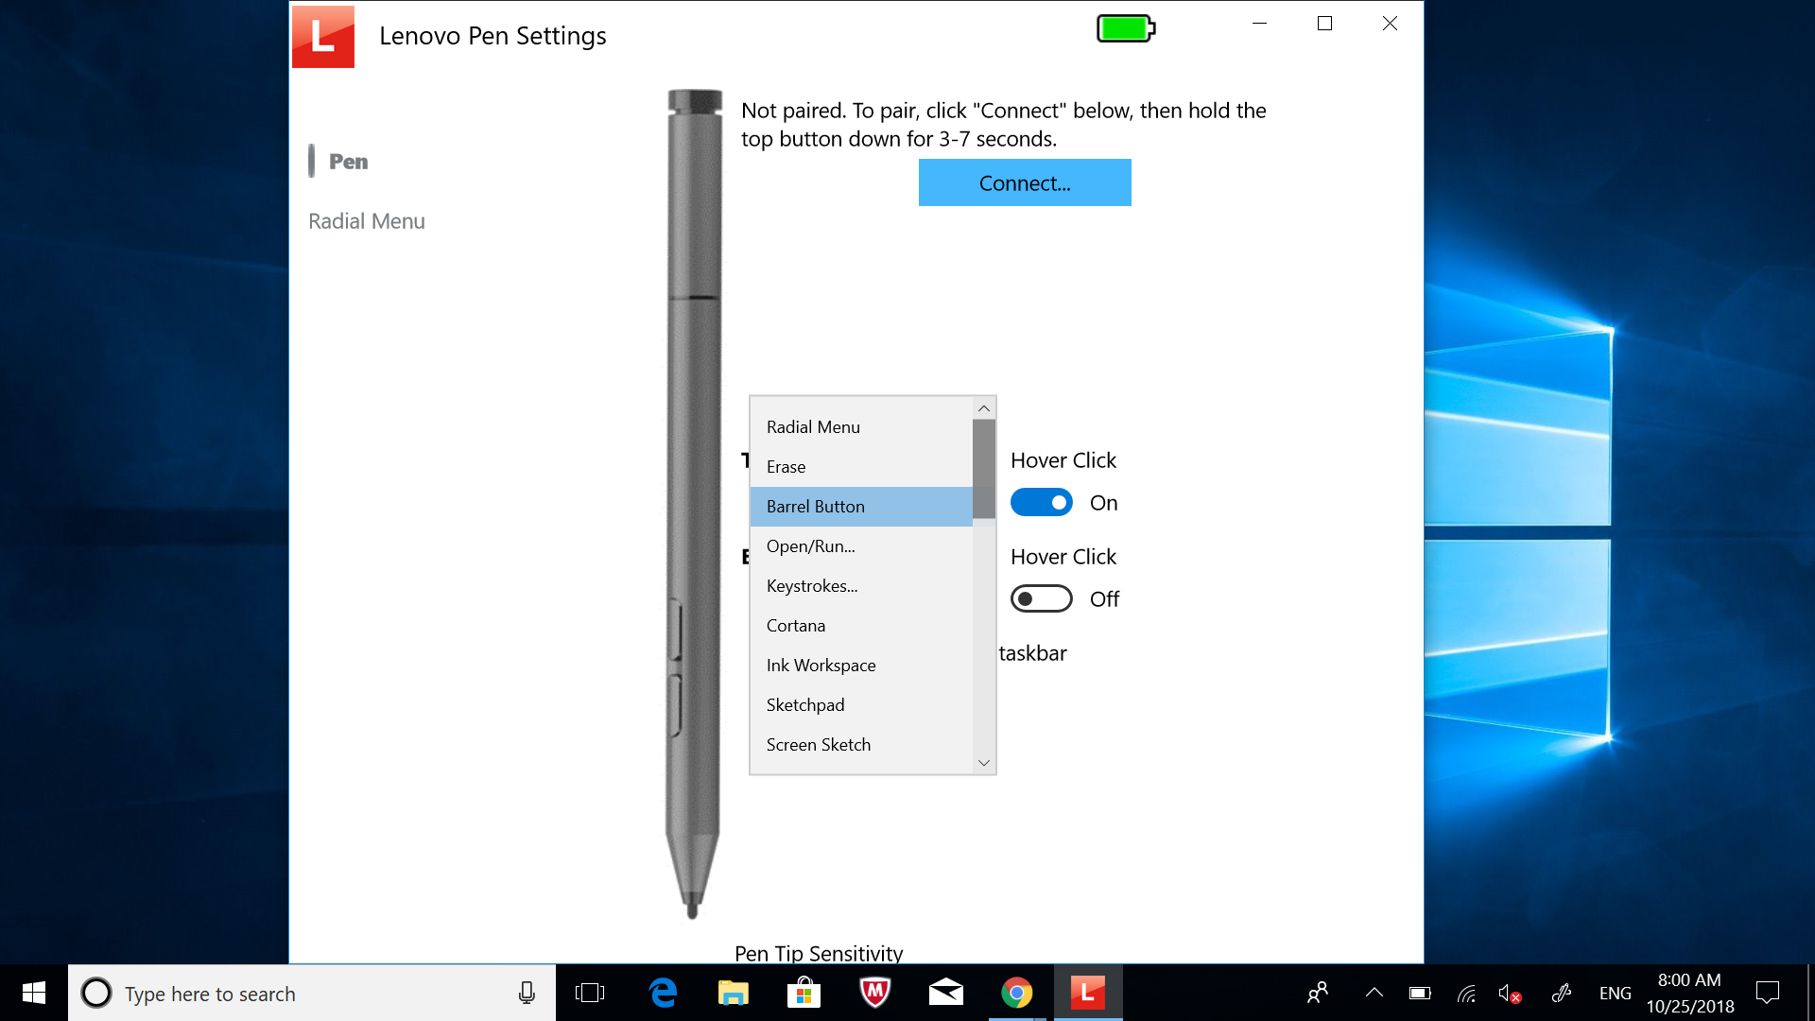The width and height of the screenshot is (1815, 1021).
Task: Click the upper barrel button on pen image
Action: tap(676, 630)
